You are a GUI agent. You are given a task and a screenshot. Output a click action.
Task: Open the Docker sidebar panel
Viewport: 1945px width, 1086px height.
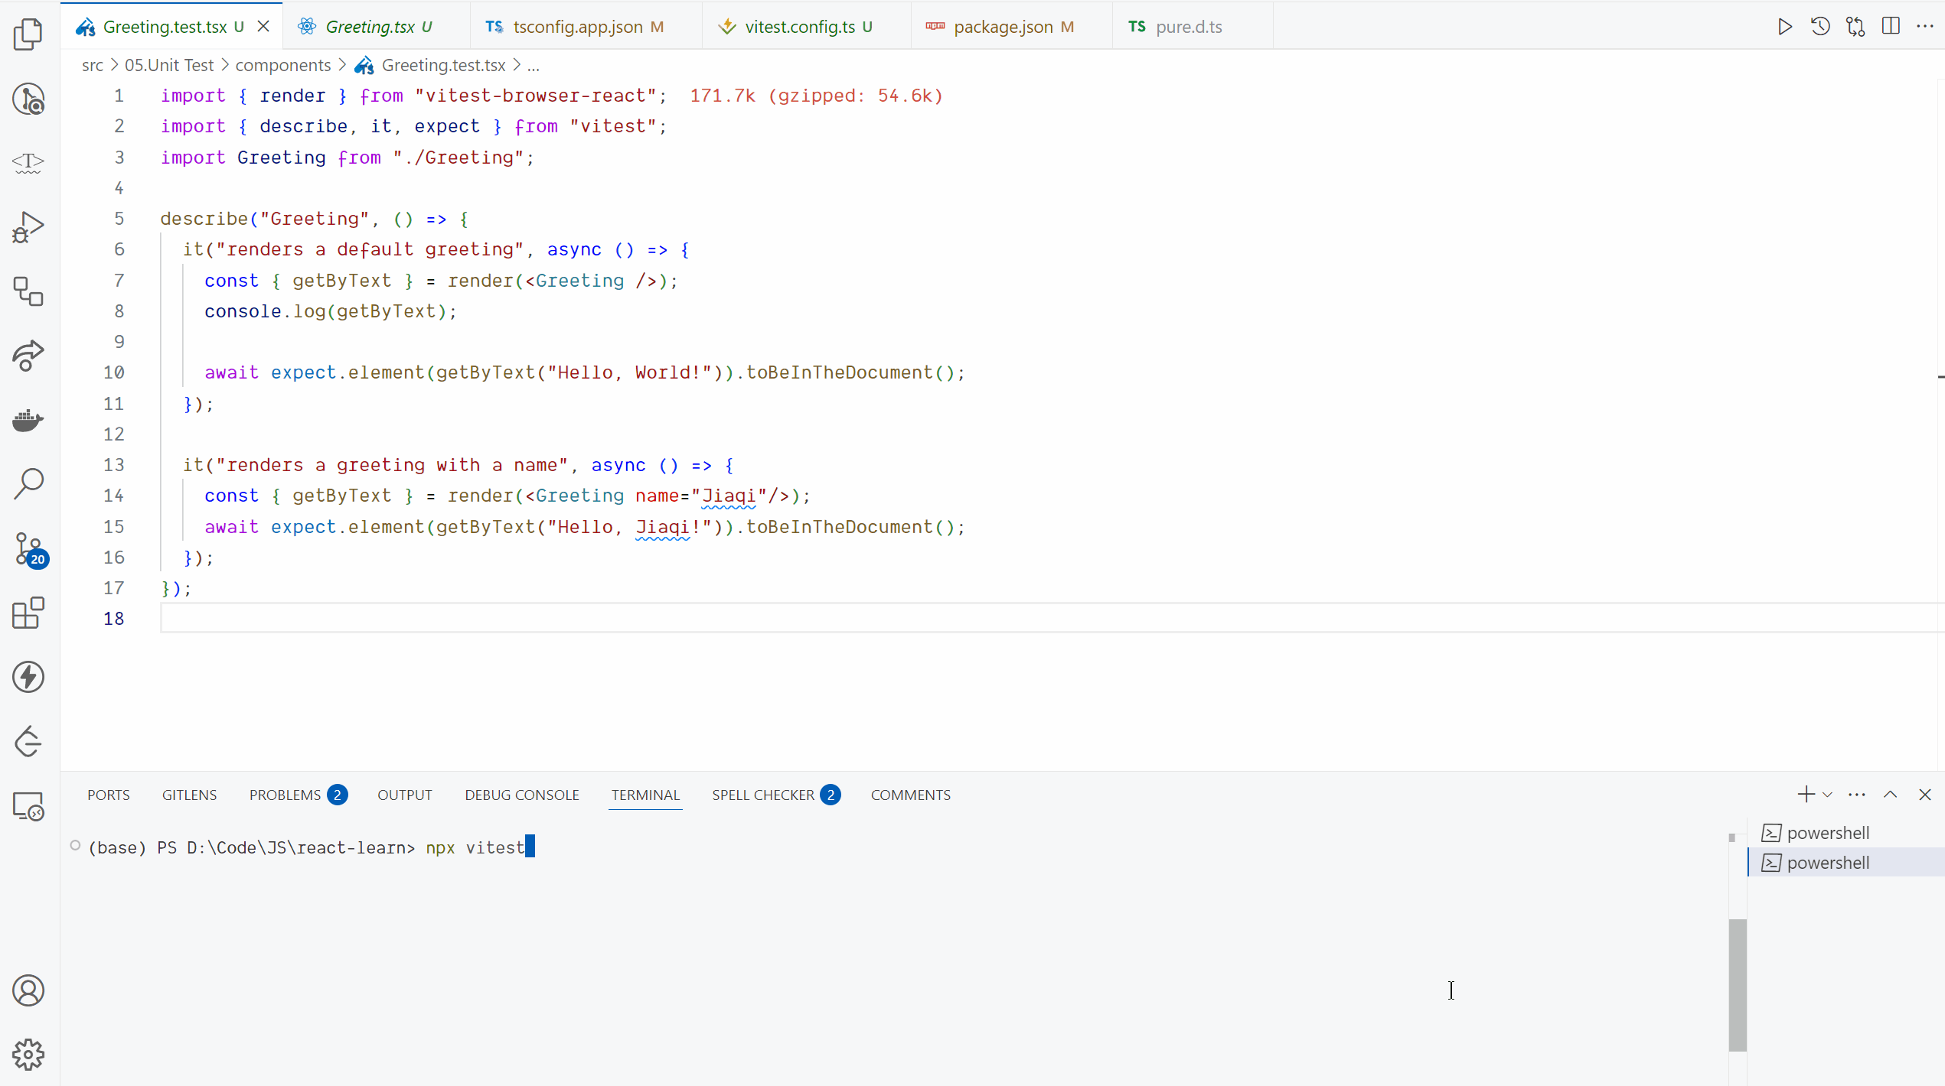pyautogui.click(x=28, y=420)
